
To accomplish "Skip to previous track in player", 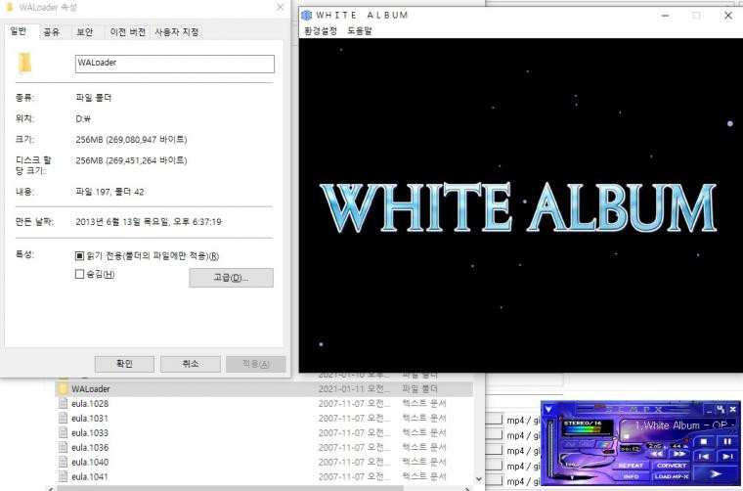I will click(704, 457).
